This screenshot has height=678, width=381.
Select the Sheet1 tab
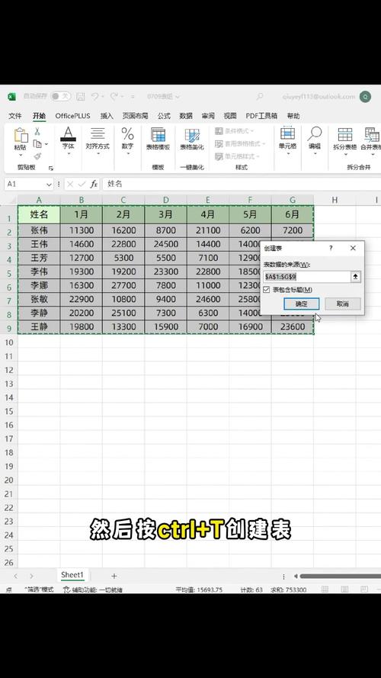click(72, 575)
